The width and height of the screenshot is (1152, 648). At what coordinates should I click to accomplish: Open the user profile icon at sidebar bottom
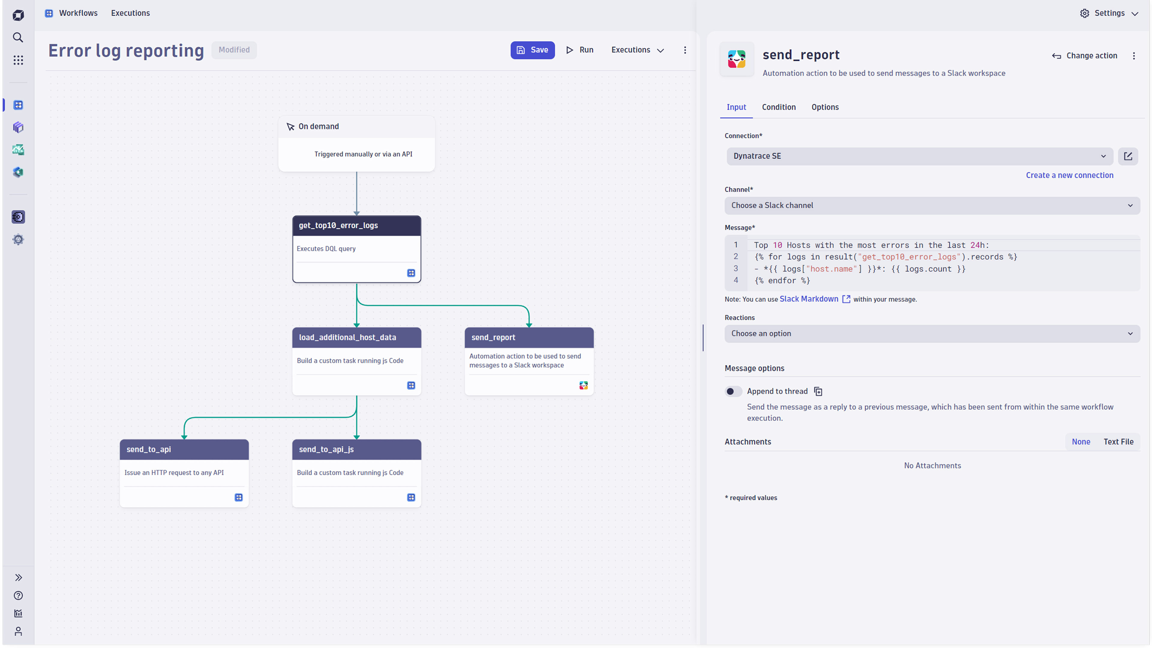[x=18, y=632]
